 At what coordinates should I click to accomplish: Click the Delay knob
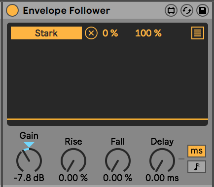162,160
